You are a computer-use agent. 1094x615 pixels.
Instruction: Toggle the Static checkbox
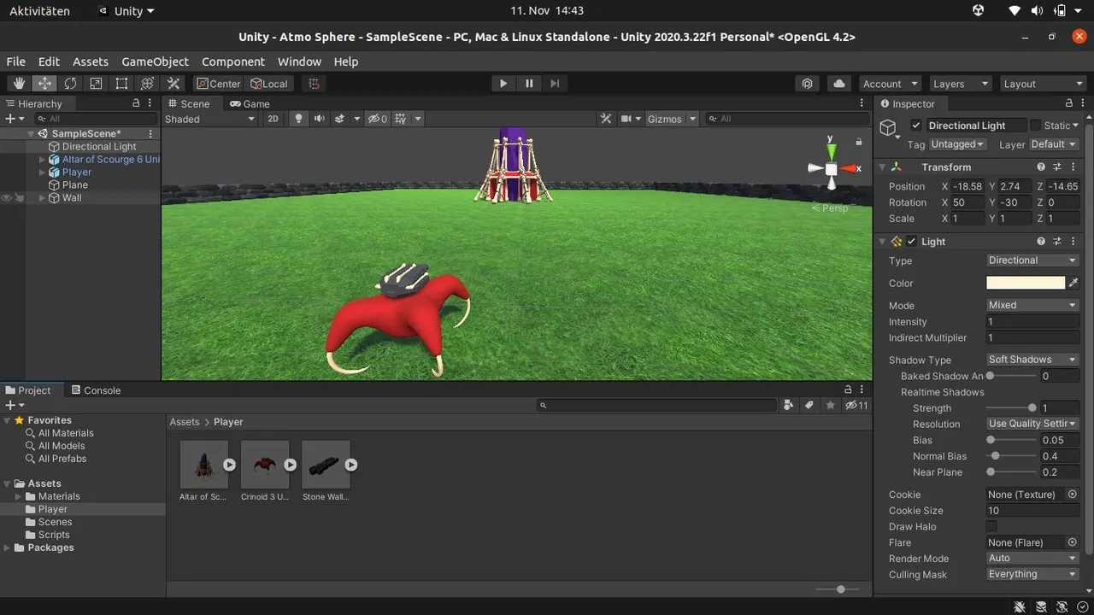(x=1035, y=126)
